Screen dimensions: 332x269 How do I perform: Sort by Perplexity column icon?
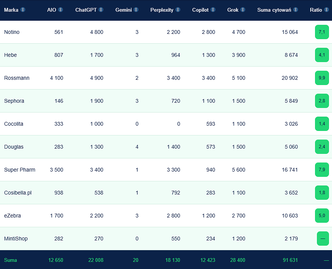coord(178,10)
